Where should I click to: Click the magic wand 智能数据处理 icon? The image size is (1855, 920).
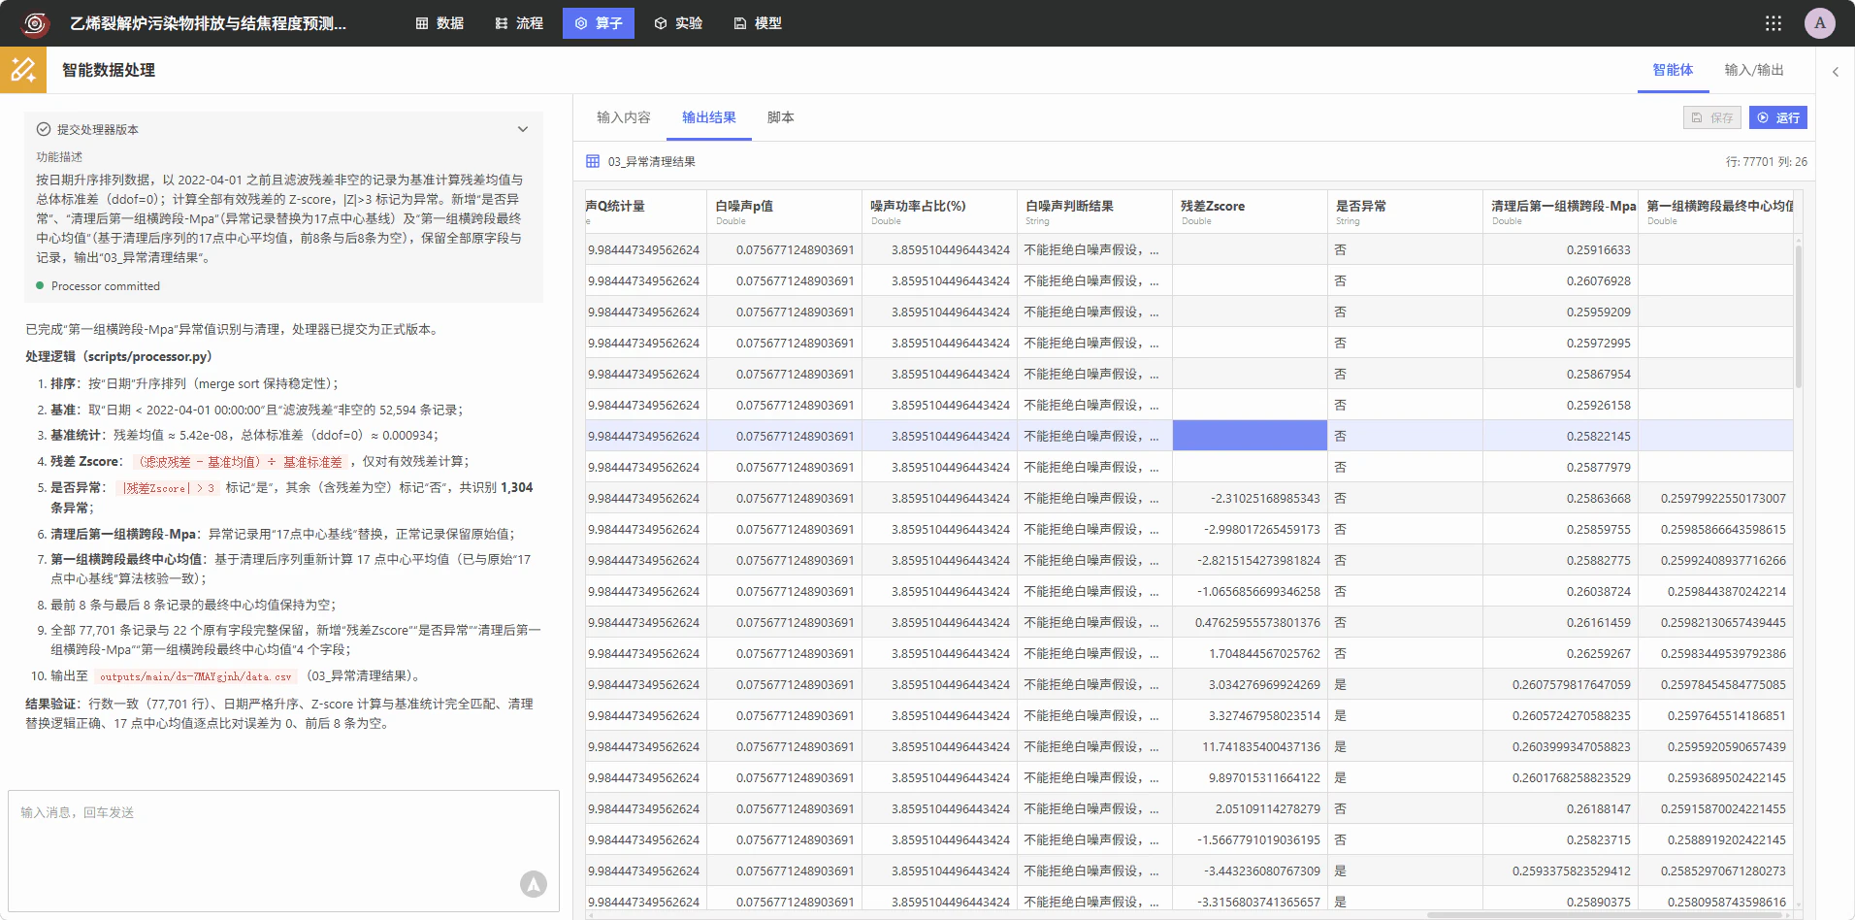(23, 70)
